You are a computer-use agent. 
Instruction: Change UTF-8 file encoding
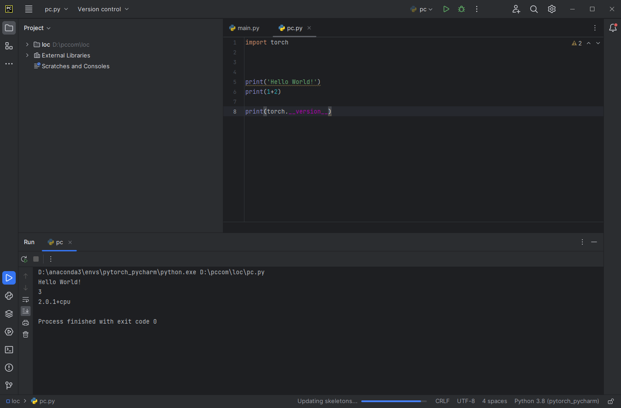[x=466, y=401]
